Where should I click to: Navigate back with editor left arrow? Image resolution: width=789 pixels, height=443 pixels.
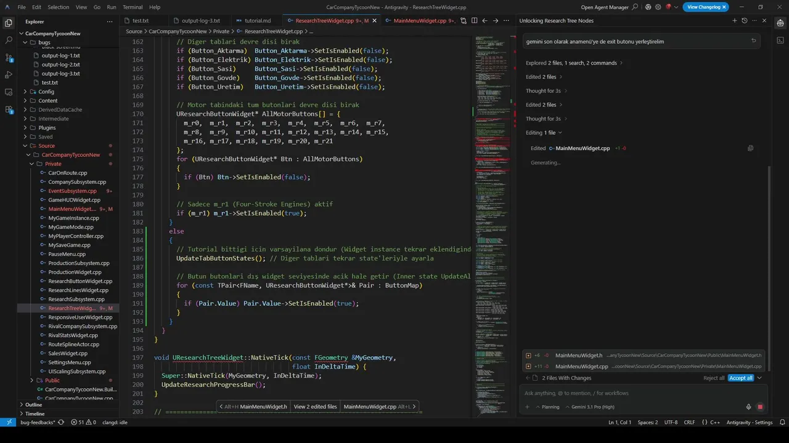[485, 20]
